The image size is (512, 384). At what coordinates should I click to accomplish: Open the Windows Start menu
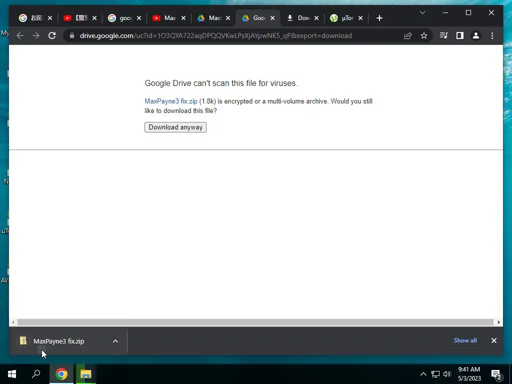click(12, 374)
